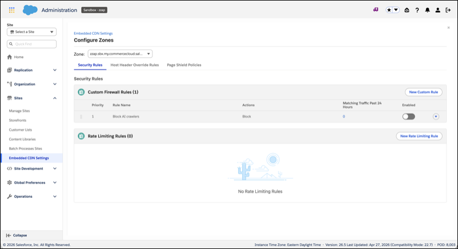
Task: Click the Sites storefront icon
Action: (10, 98)
